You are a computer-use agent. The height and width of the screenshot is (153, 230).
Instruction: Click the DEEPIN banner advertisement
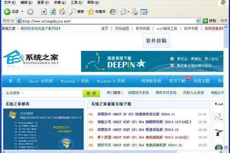click(x=152, y=61)
